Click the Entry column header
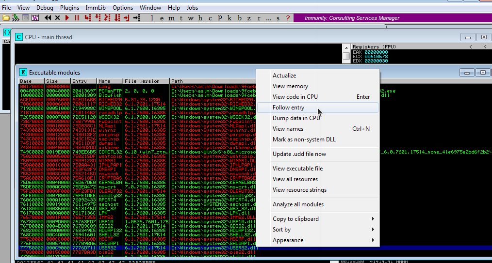Screen dimensions: 492x263 point(84,81)
